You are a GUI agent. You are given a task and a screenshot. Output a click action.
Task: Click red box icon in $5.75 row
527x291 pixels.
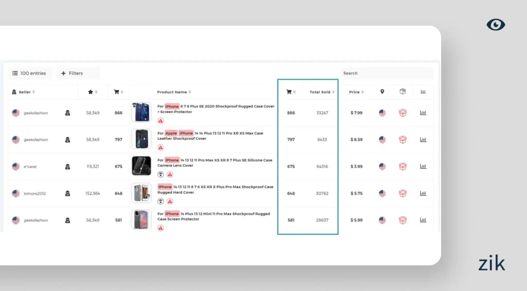tap(402, 193)
